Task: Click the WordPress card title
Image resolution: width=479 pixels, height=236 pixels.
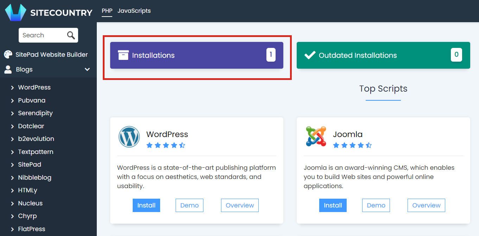Action: point(167,134)
